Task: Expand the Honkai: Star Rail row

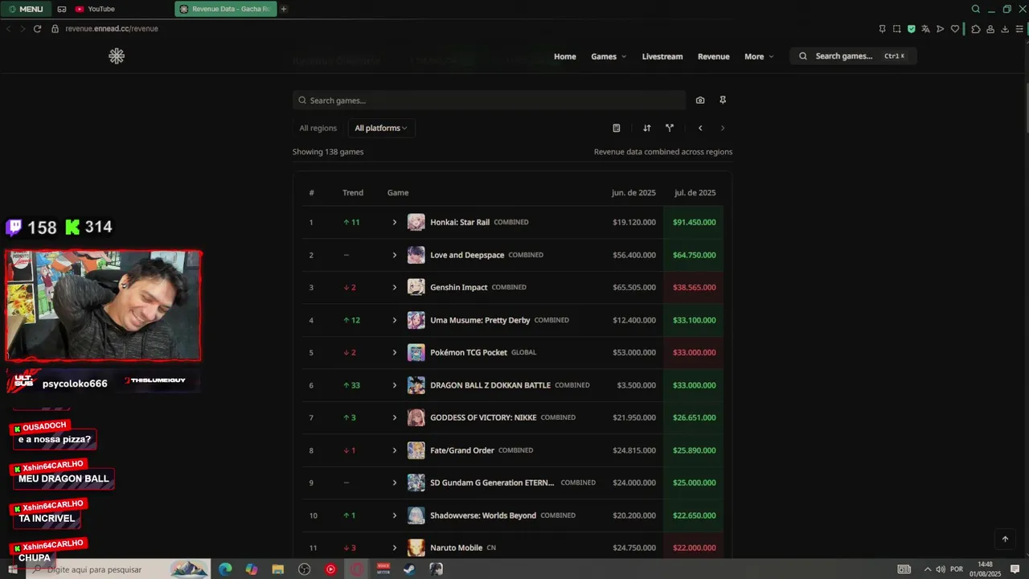Action: (x=394, y=222)
